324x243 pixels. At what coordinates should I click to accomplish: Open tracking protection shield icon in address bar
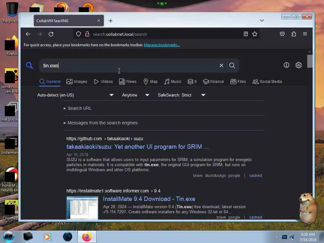78,34
